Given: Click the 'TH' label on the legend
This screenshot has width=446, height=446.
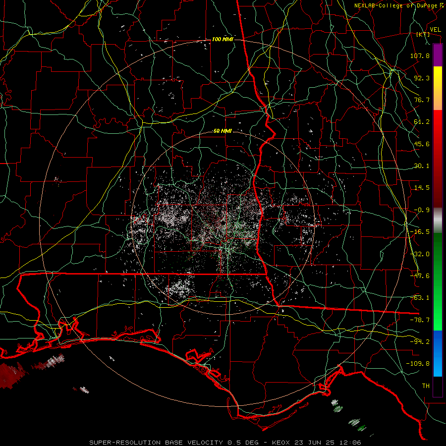Looking at the screenshot, I should [426, 386].
